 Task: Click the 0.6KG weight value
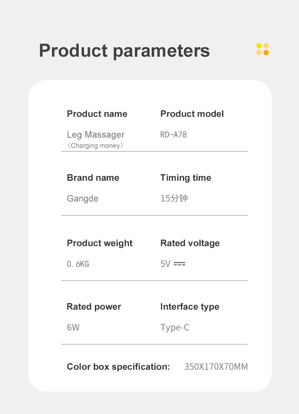point(78,264)
